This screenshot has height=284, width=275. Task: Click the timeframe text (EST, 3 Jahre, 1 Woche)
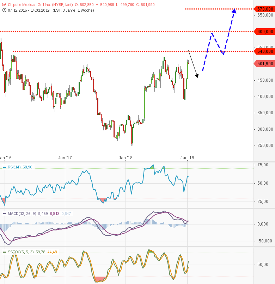click(x=73, y=10)
